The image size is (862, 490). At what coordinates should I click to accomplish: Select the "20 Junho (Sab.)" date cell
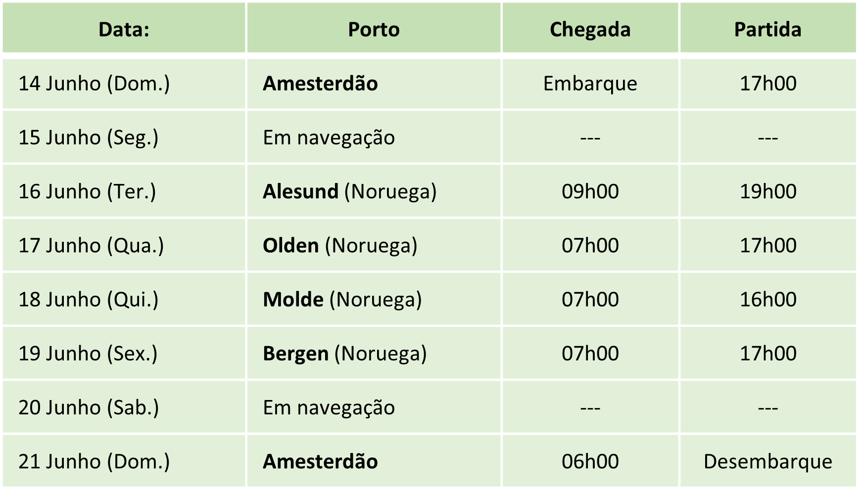coord(89,407)
